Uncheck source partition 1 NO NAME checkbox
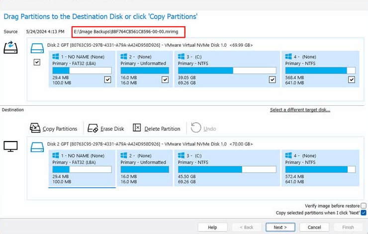The height and width of the screenshot is (234, 368). coord(108,79)
